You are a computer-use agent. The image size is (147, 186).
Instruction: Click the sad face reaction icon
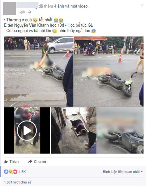[x=11, y=172]
